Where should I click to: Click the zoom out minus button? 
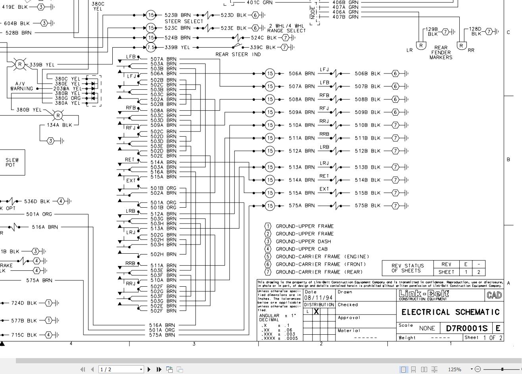tap(478, 369)
